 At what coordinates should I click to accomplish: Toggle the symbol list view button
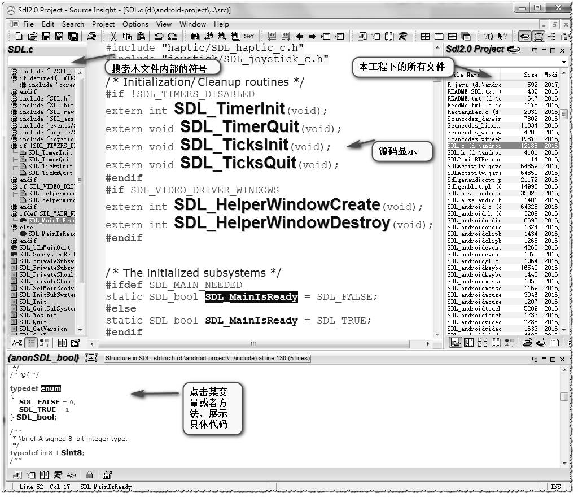32,343
